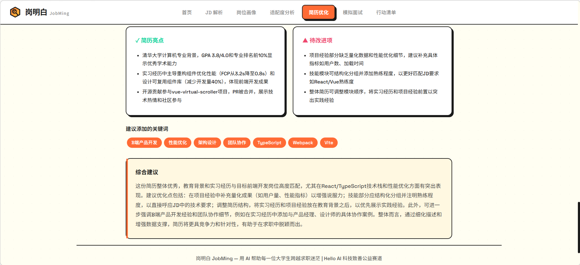Select the 性能优化 keyword tag
Image resolution: width=580 pixels, height=265 pixels.
coord(178,143)
